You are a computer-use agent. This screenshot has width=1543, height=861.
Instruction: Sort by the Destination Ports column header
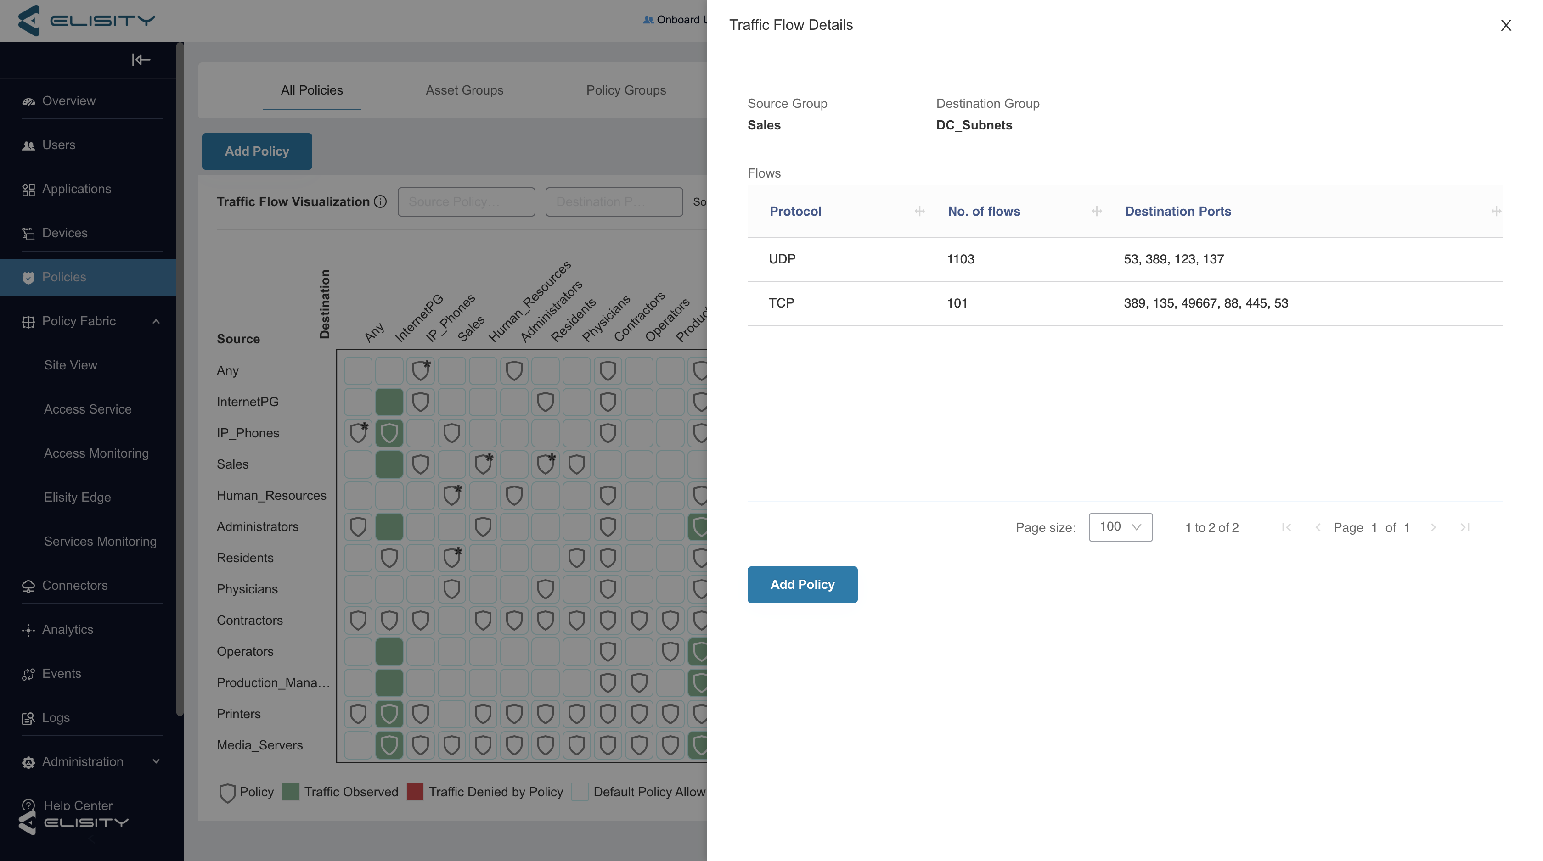tap(1177, 212)
